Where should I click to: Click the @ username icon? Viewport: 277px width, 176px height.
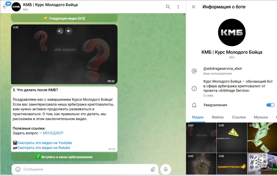[x=194, y=71]
